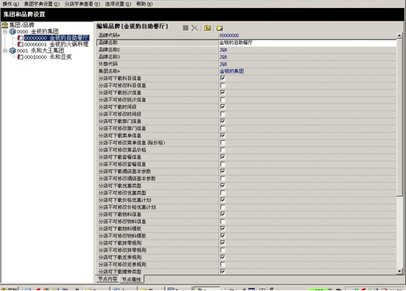Click the 金钱豹集团 group name link value
Image resolution: width=406 pixels, height=291 pixels.
point(232,71)
